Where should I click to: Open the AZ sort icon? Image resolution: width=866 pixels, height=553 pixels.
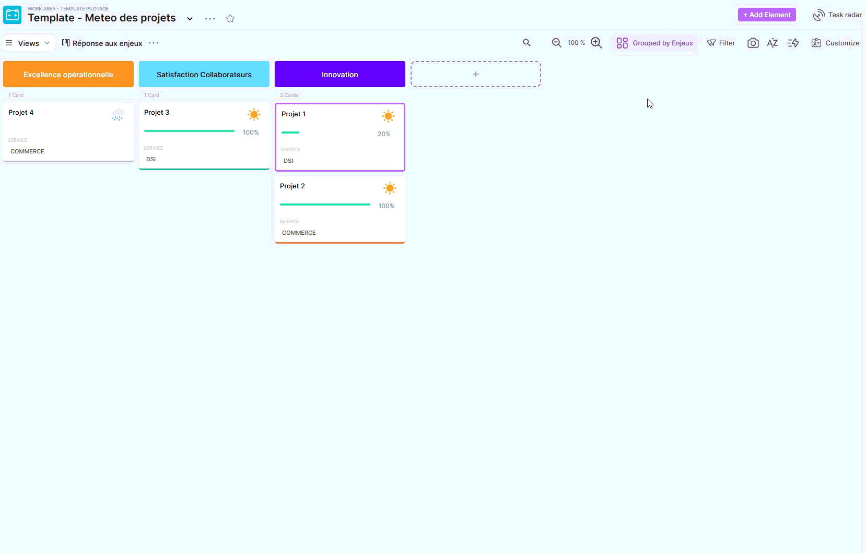[773, 43]
